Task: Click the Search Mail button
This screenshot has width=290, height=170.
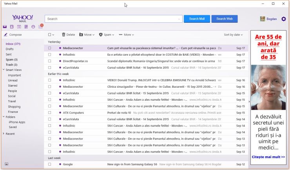Action: click(x=197, y=19)
